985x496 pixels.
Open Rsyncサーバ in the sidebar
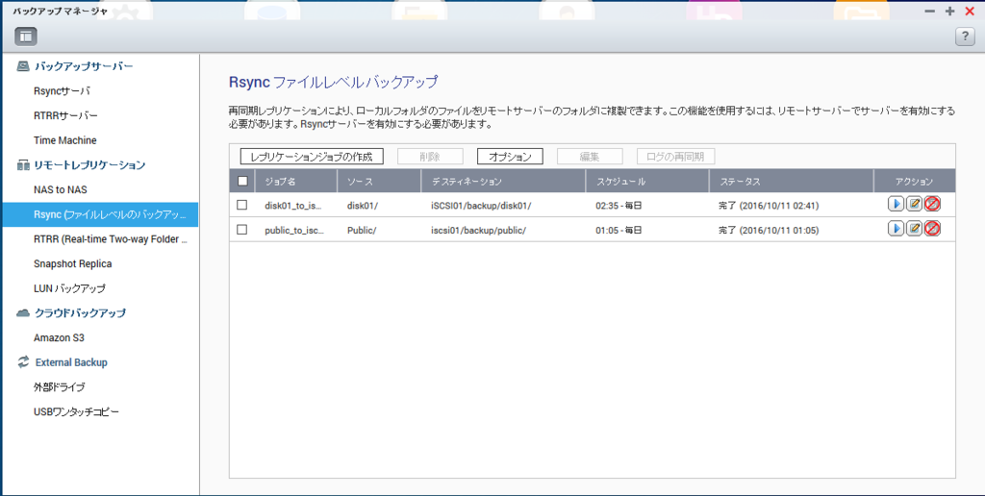pyautogui.click(x=63, y=91)
